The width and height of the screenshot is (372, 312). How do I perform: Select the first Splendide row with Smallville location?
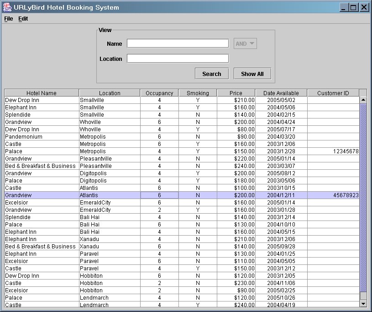182,115
